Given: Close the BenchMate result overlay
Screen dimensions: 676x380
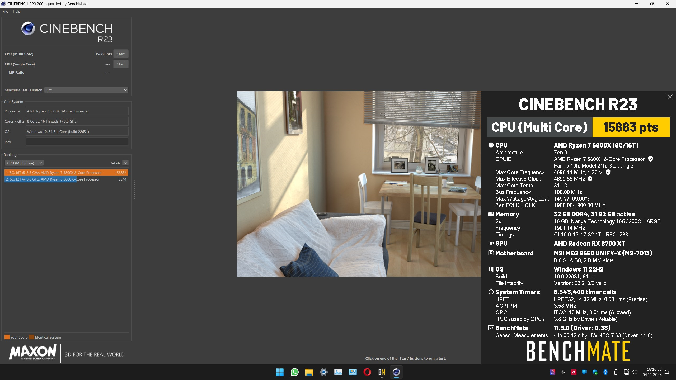Looking at the screenshot, I should pos(670,97).
